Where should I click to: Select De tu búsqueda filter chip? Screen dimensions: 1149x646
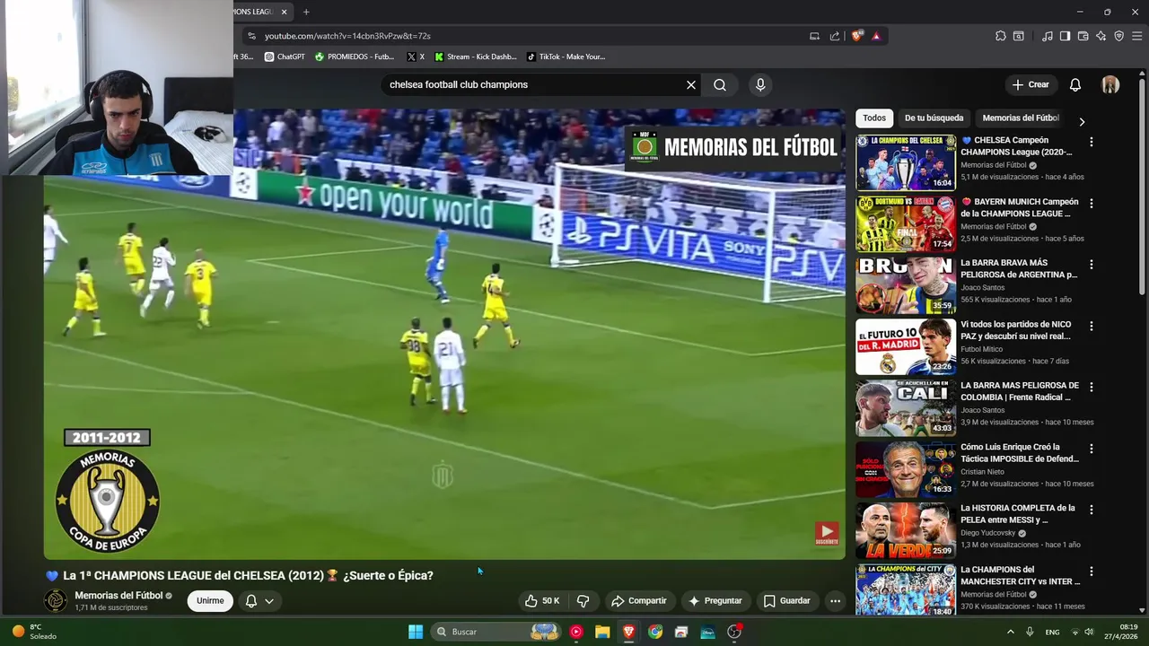tap(934, 118)
